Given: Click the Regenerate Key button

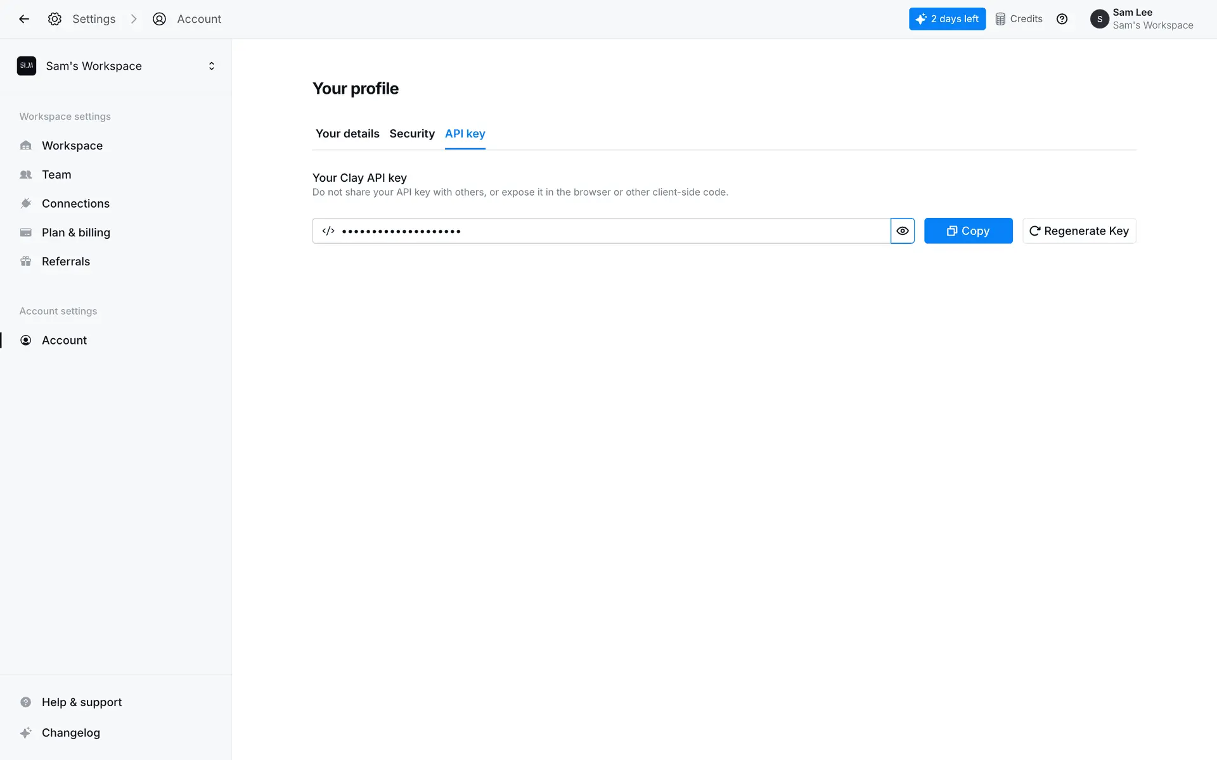Looking at the screenshot, I should (1079, 231).
